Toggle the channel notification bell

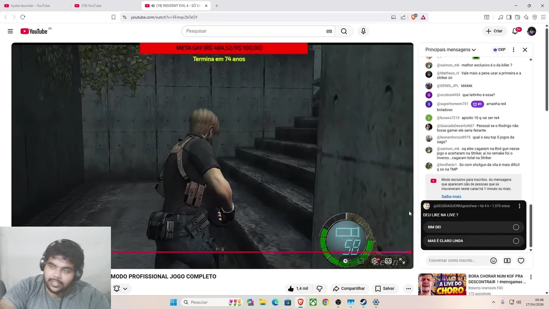(x=116, y=288)
